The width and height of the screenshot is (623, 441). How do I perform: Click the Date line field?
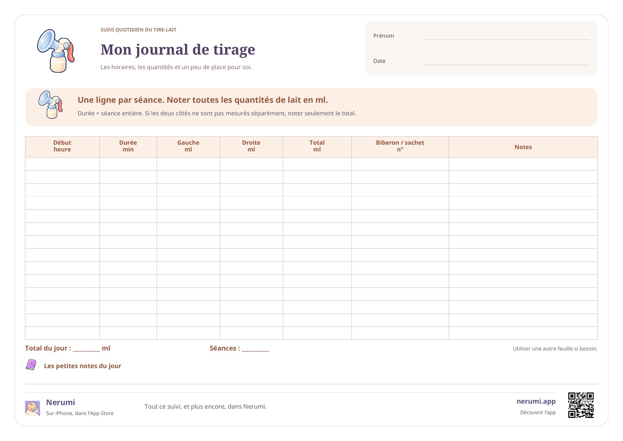point(506,61)
